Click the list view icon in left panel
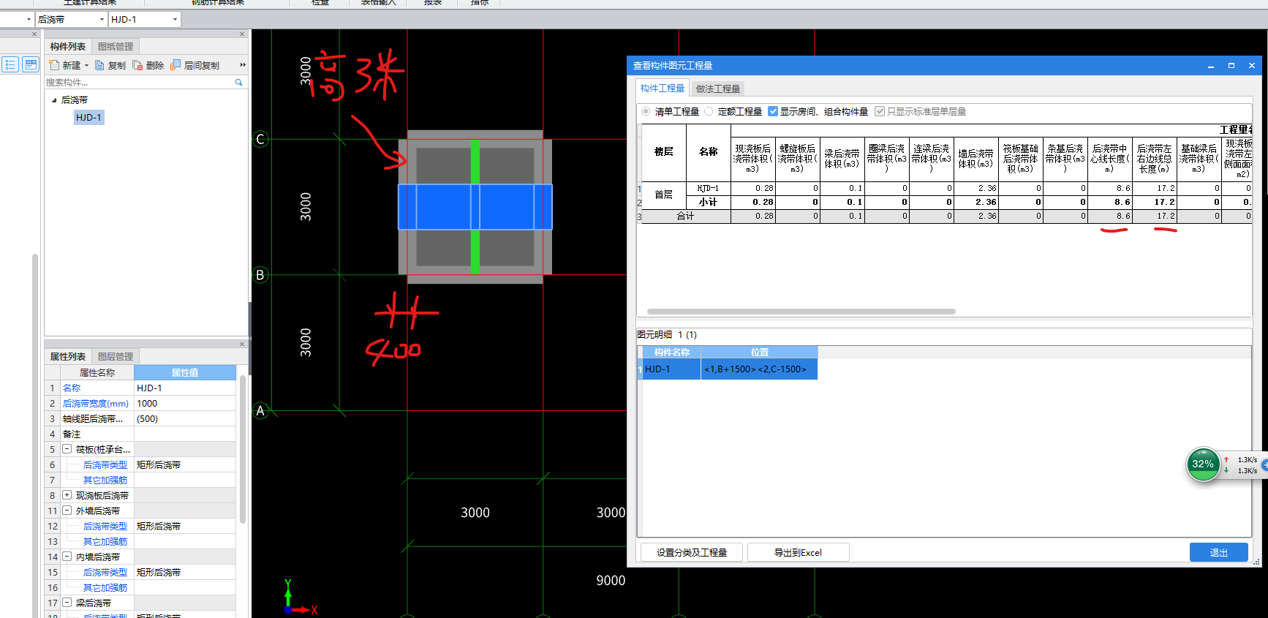 click(10, 65)
